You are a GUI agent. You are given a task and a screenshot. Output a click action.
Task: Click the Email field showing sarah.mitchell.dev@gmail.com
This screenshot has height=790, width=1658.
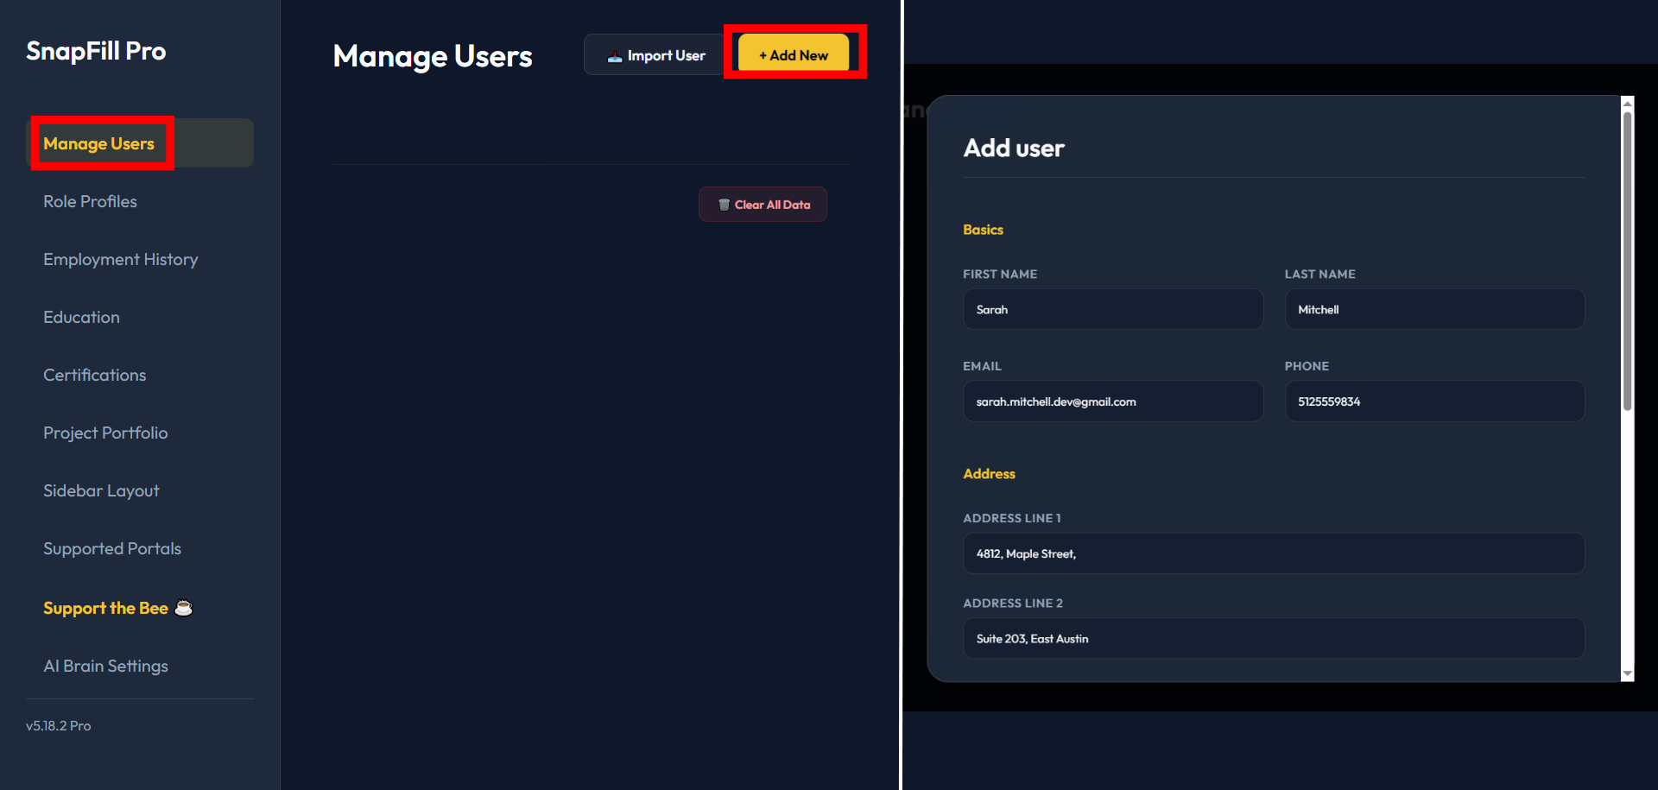(1112, 401)
